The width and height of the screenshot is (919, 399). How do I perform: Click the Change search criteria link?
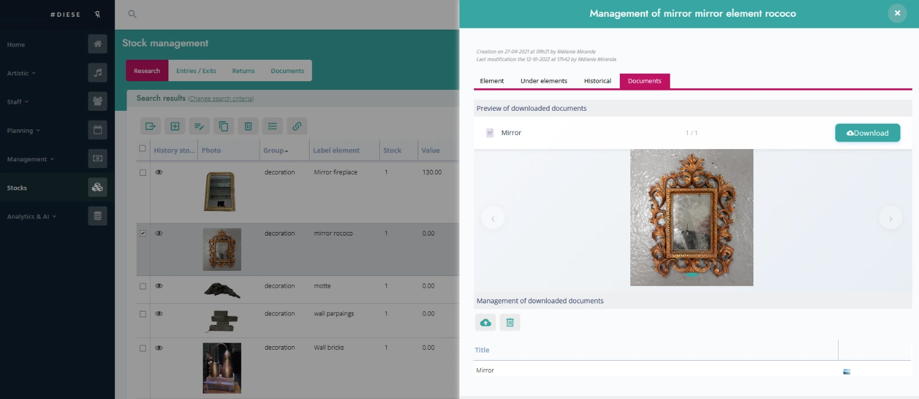pyautogui.click(x=221, y=99)
